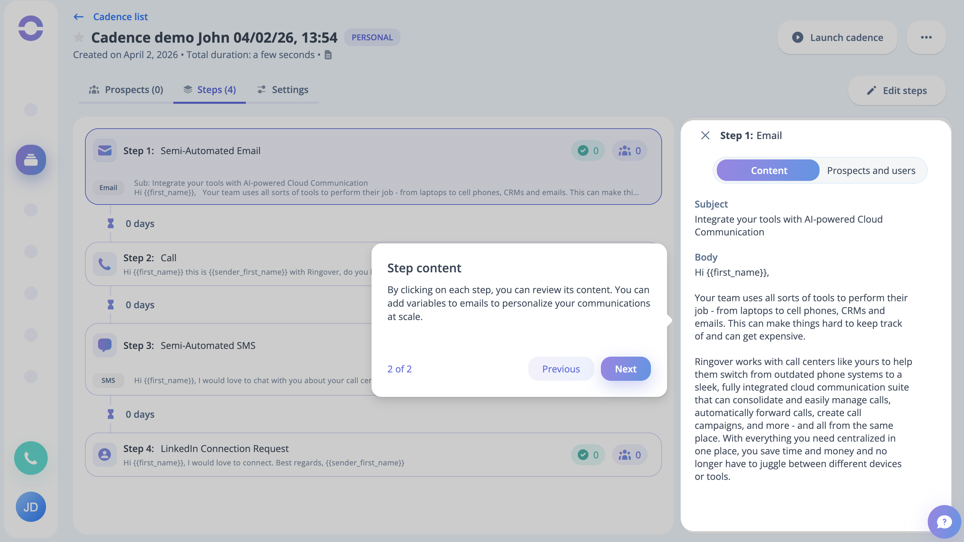Click the Launch cadence button
Screen dimensions: 964x542
click(837, 37)
